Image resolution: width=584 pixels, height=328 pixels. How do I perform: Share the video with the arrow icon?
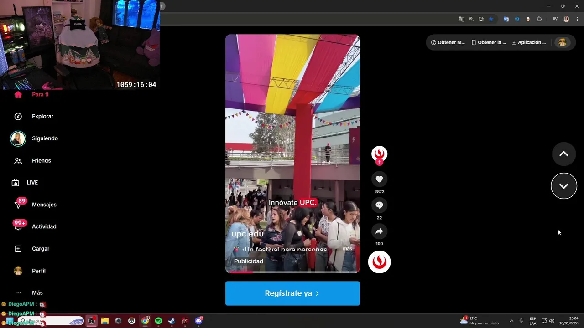click(x=379, y=231)
